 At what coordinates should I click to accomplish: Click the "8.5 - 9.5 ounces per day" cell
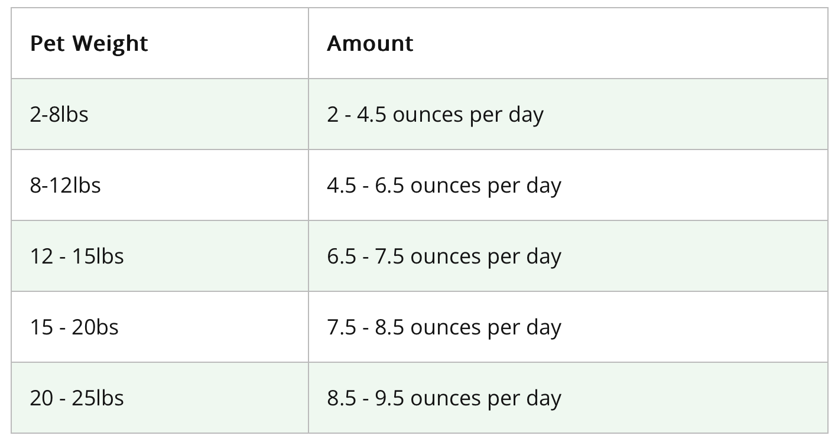(444, 398)
